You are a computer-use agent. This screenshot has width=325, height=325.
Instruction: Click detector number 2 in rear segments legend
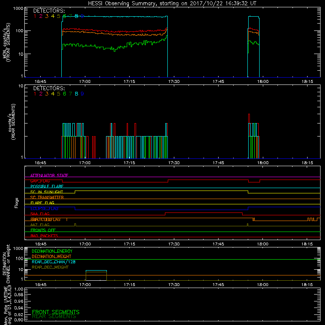pyautogui.click(x=41, y=94)
